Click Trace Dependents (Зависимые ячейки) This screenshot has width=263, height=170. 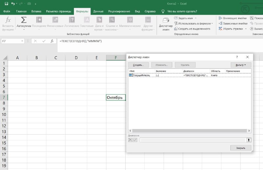tap(233, 23)
